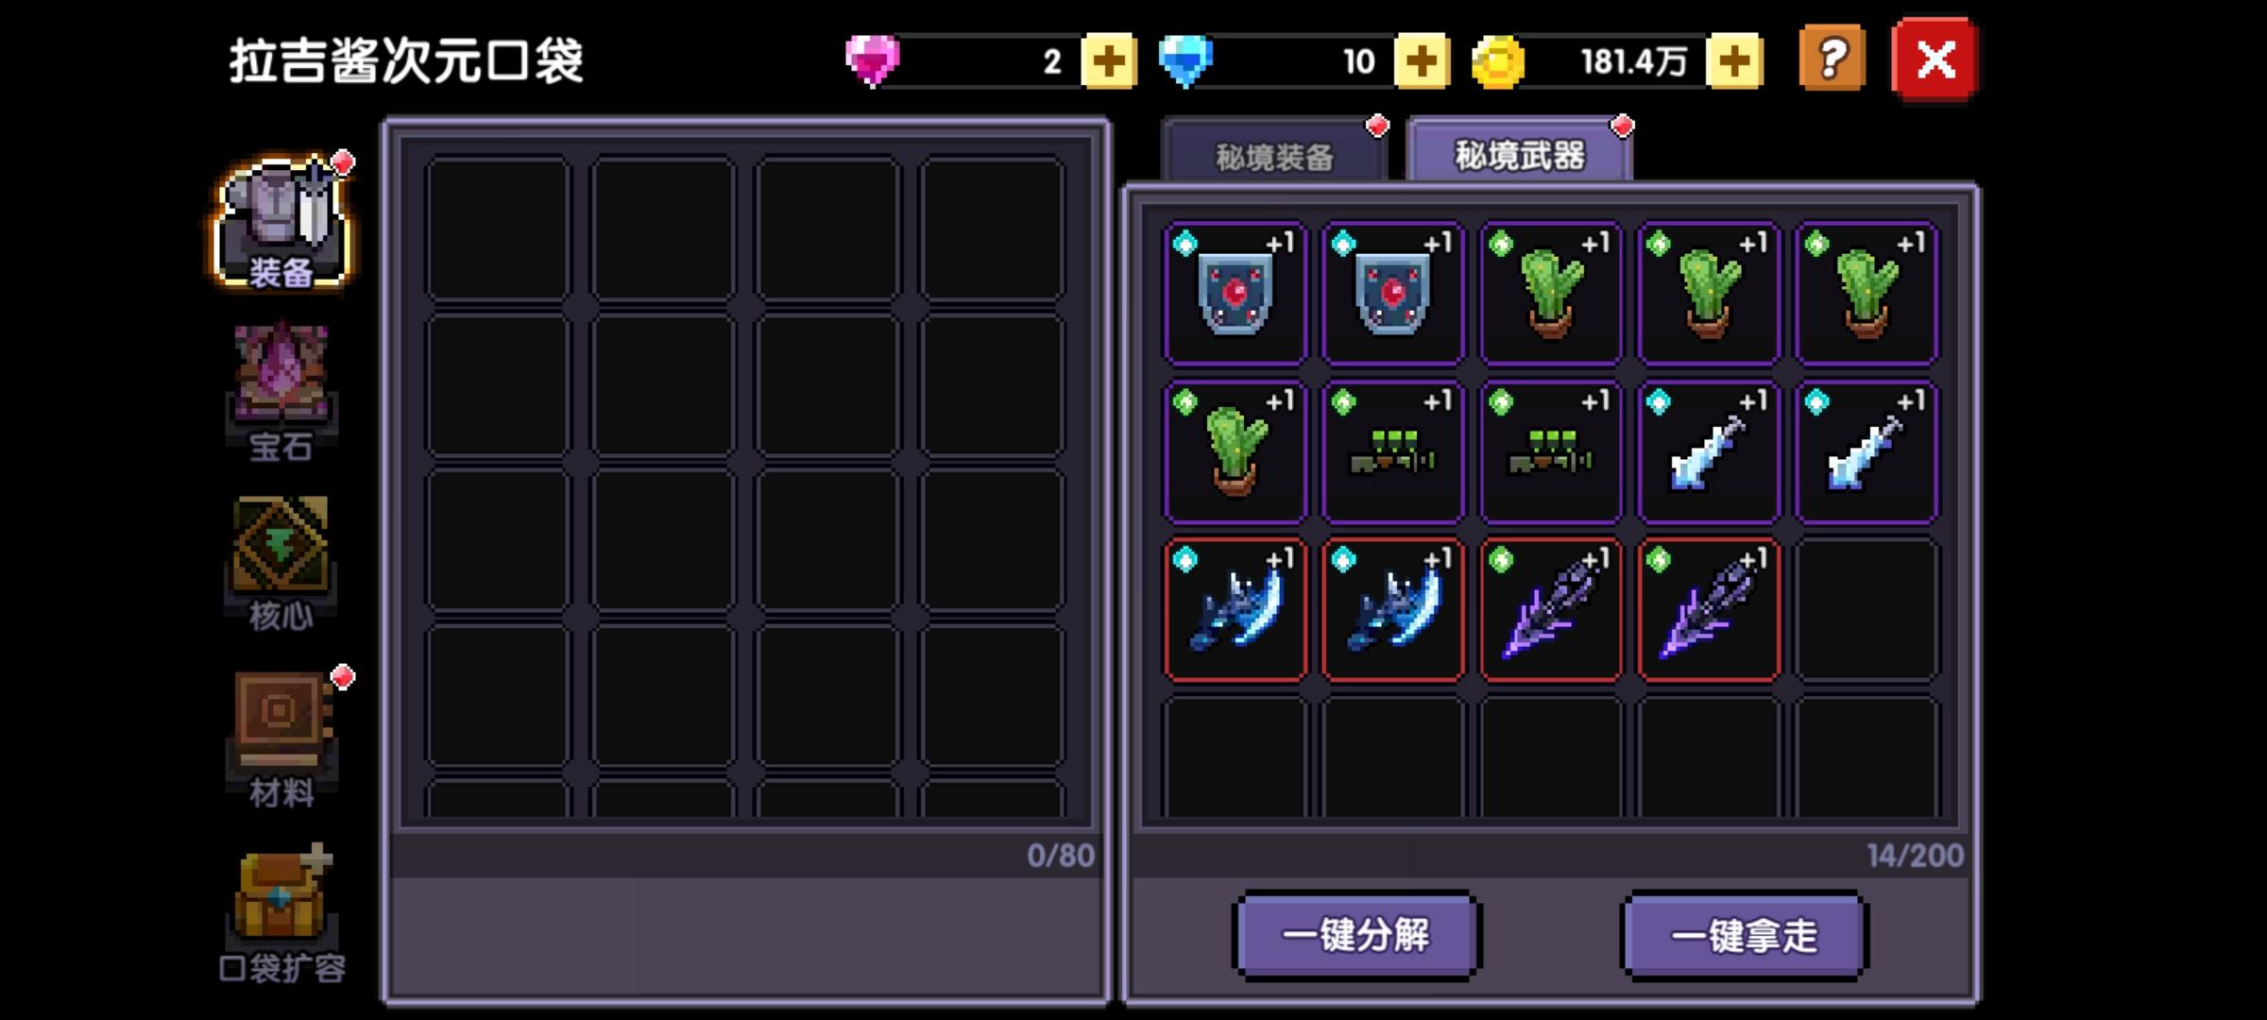Click the 一键分解 button
Image resolution: width=2267 pixels, height=1020 pixels.
pyautogui.click(x=1356, y=935)
